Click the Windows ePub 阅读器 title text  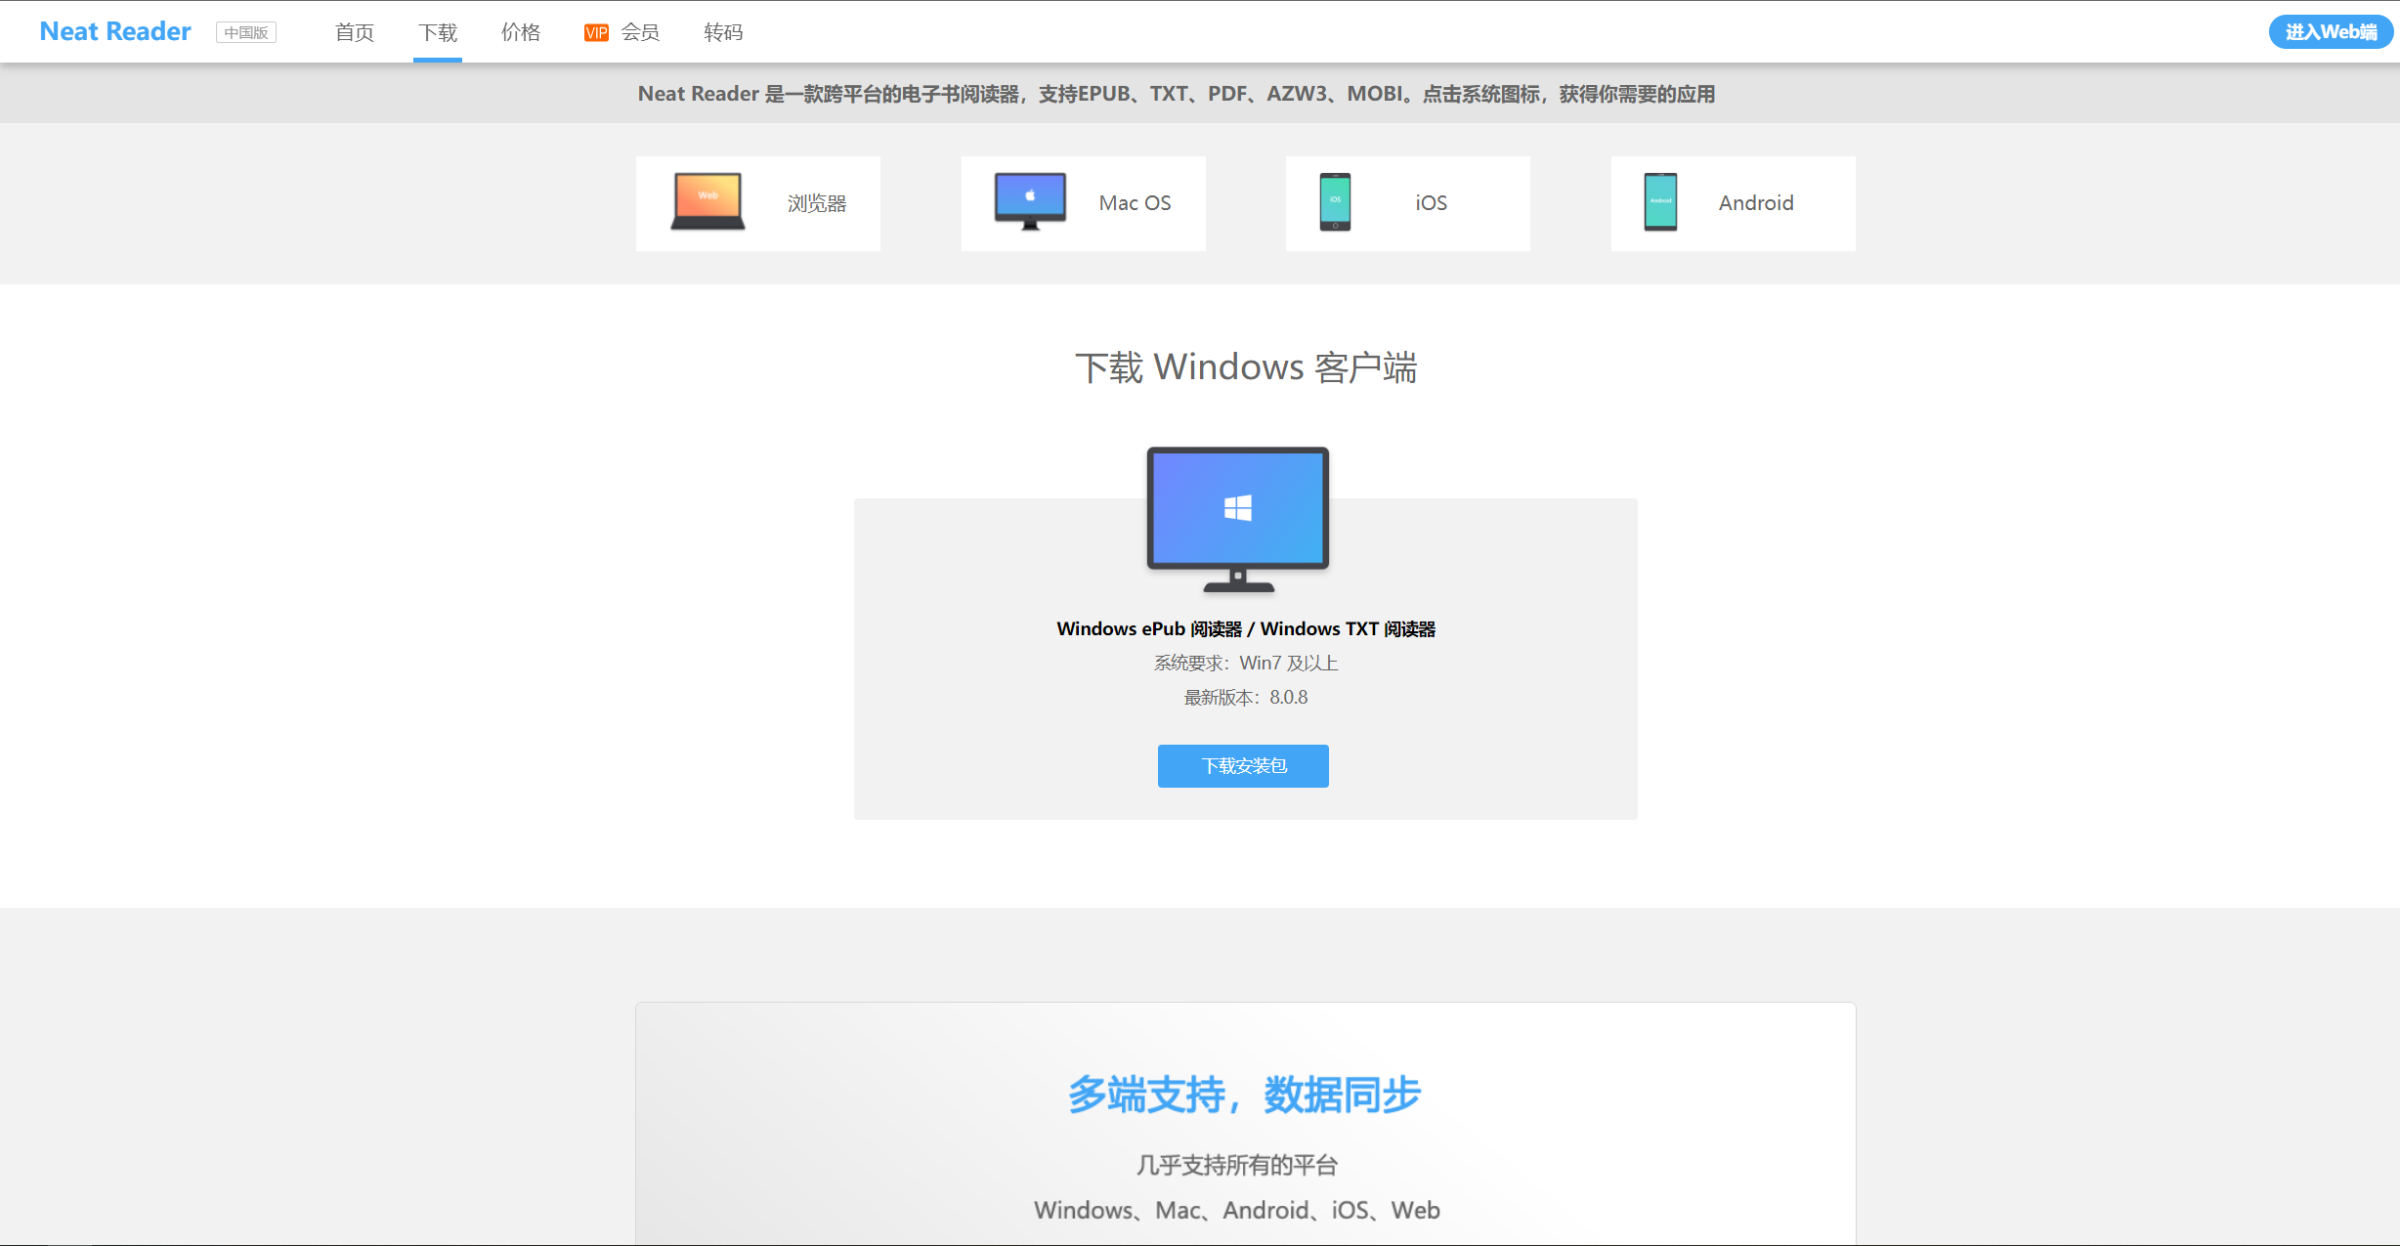coord(1246,628)
